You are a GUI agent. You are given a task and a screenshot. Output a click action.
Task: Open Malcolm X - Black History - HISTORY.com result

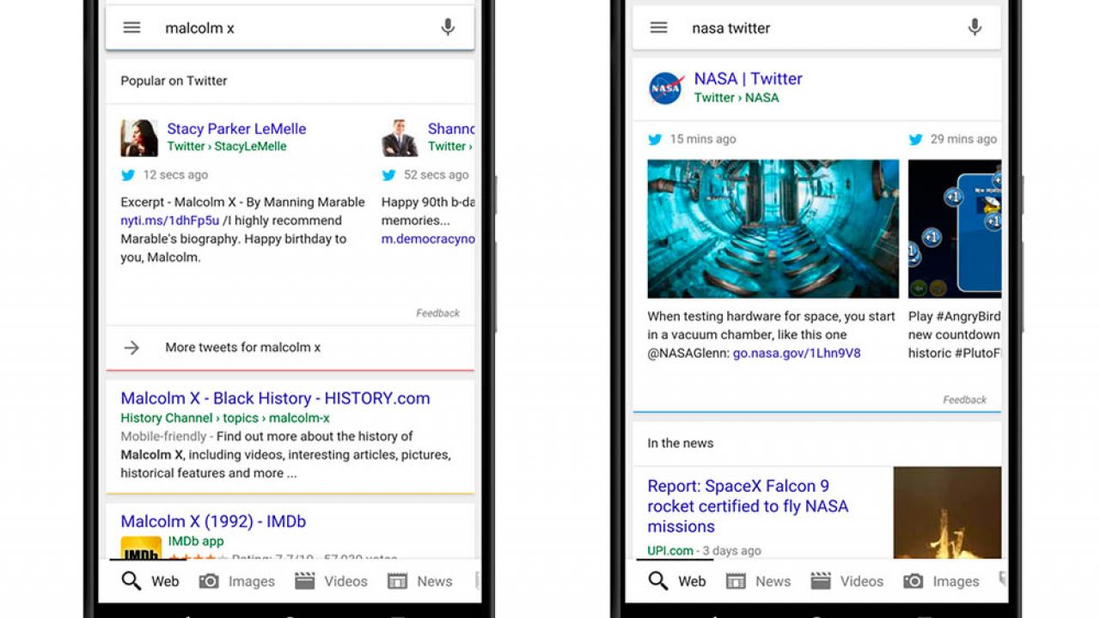[x=275, y=398]
